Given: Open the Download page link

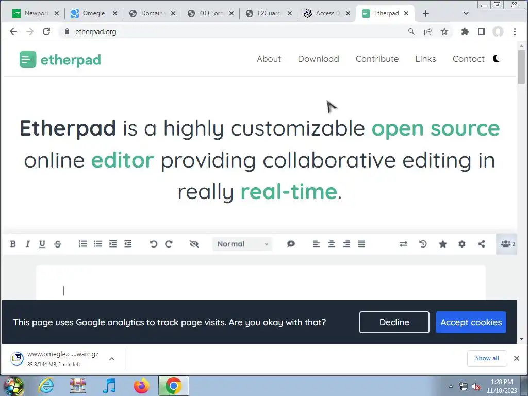Looking at the screenshot, I should (x=318, y=59).
